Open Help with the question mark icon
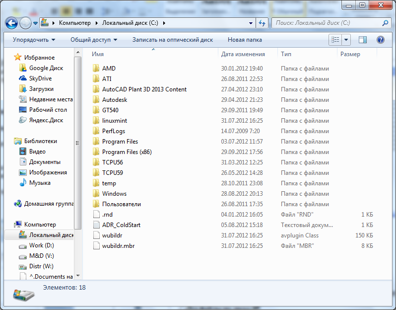The width and height of the screenshot is (396, 310). tap(380, 40)
